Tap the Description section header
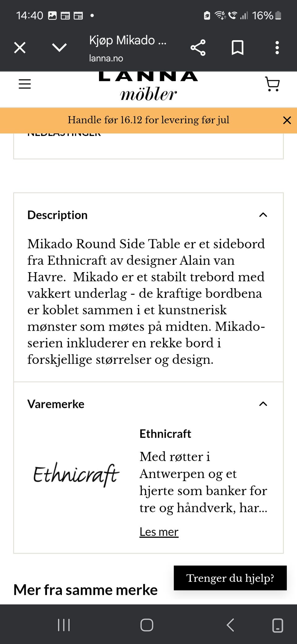Screen dimensions: 297x644 click(x=58, y=215)
